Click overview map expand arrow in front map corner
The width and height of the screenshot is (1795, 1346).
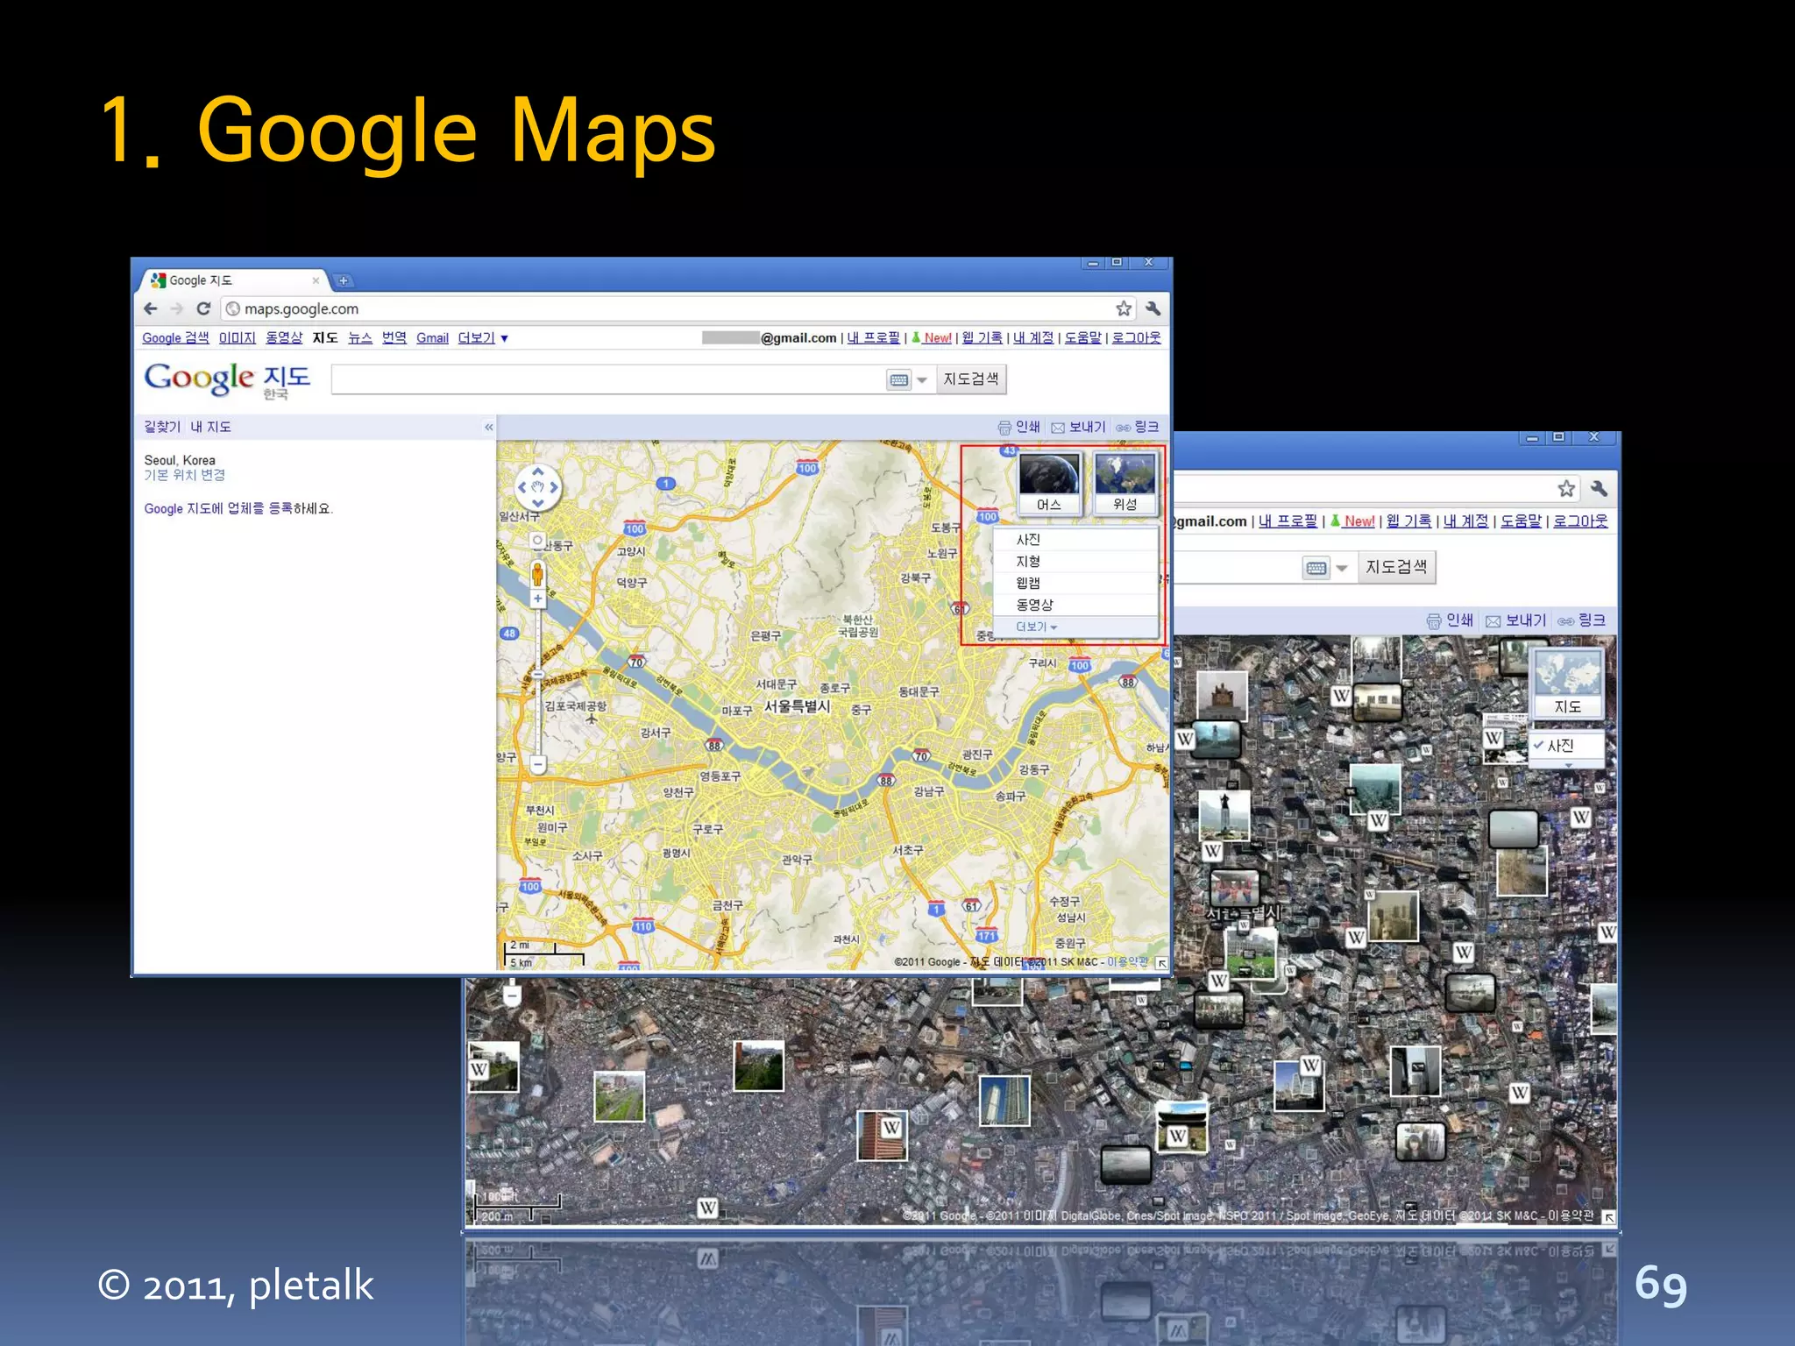(x=1161, y=963)
